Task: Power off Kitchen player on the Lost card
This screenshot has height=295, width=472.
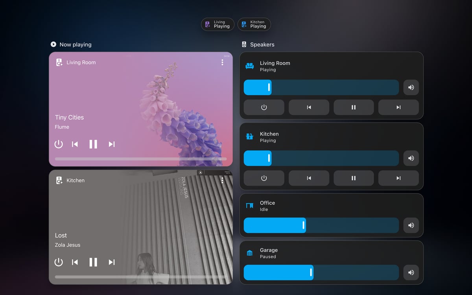Action: pyautogui.click(x=59, y=262)
